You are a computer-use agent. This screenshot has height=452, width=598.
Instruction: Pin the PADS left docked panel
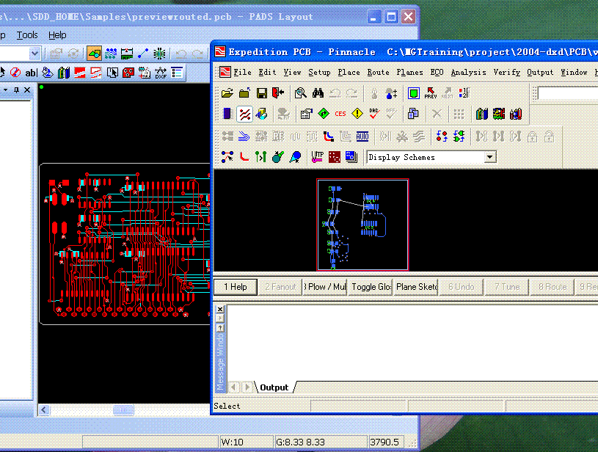pyautogui.click(x=16, y=90)
